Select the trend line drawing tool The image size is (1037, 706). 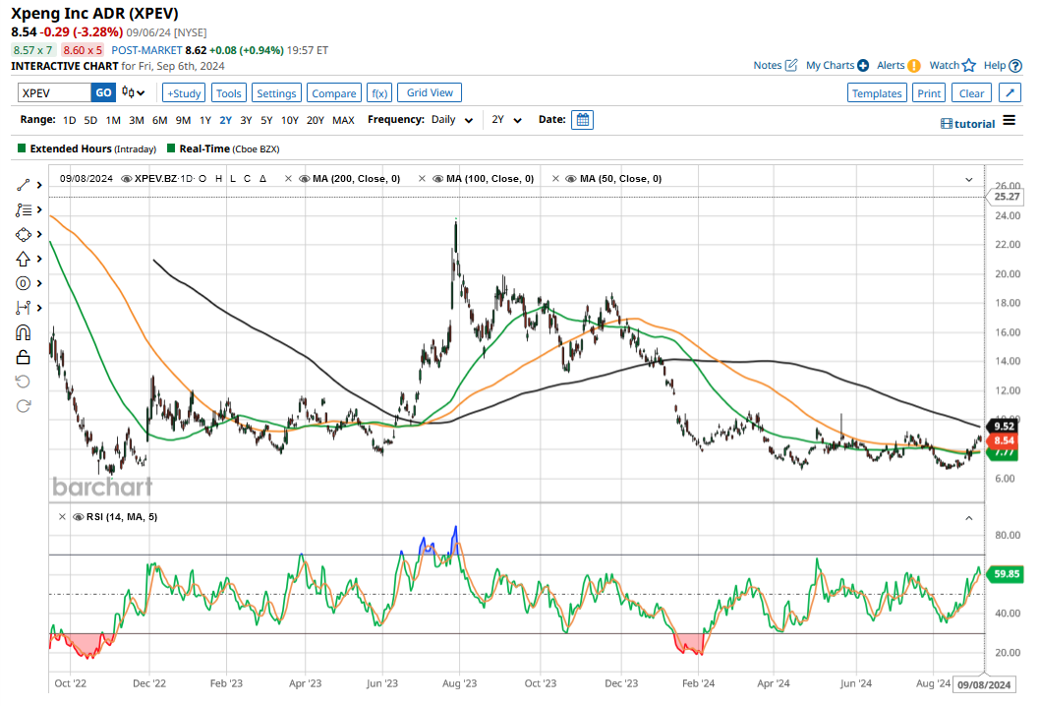(24, 185)
